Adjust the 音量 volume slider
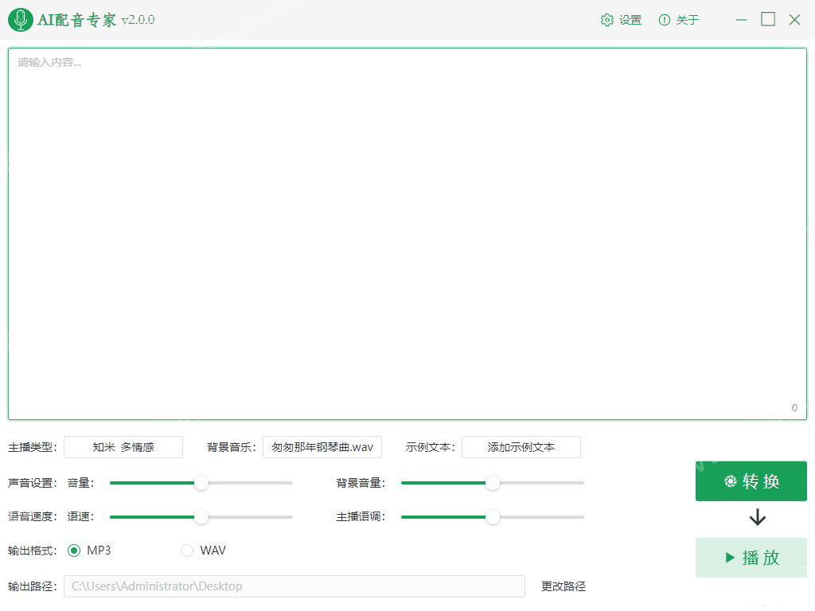 pyautogui.click(x=201, y=482)
